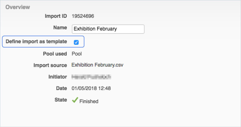241x127 pixels.
Task: Click the 'Pool' value text
Action: pyautogui.click(x=77, y=54)
